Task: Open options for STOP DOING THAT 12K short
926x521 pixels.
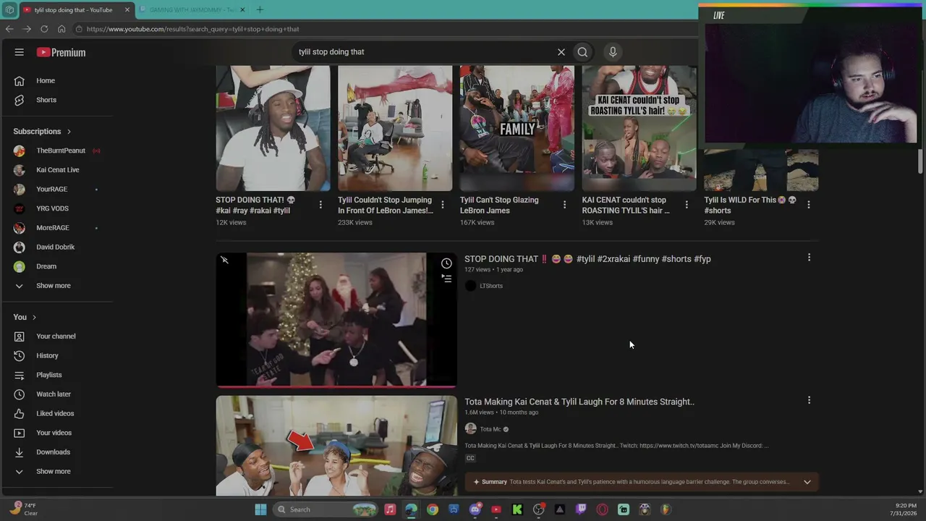Action: (x=320, y=205)
